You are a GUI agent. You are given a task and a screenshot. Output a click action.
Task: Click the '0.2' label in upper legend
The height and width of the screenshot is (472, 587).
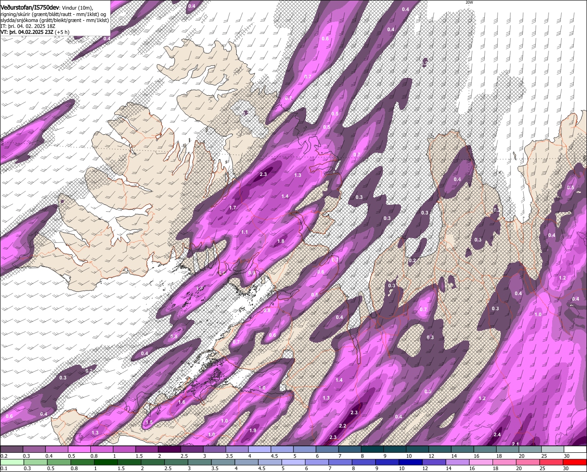[4, 456]
